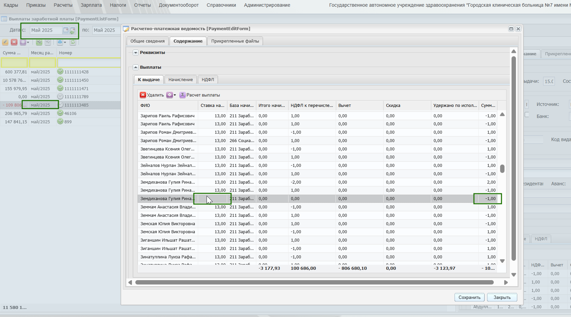Click the 'Дата с' Май 2025 field
The height and width of the screenshot is (317, 571).
tap(46, 30)
